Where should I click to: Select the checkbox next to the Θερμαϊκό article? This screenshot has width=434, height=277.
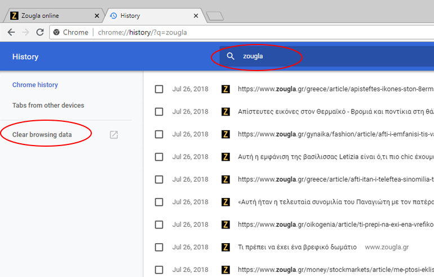pyautogui.click(x=159, y=112)
